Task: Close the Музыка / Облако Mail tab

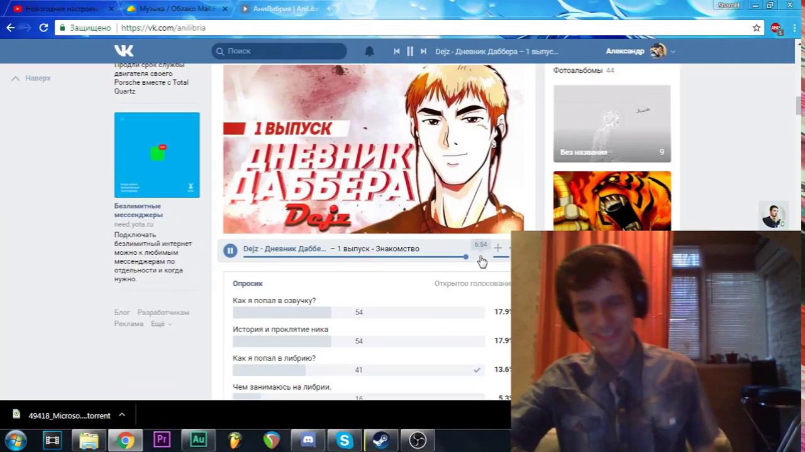Action: coord(225,9)
